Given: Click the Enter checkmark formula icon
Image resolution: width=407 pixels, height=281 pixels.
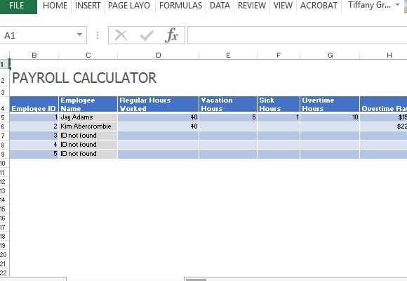Looking at the screenshot, I should pos(147,35).
